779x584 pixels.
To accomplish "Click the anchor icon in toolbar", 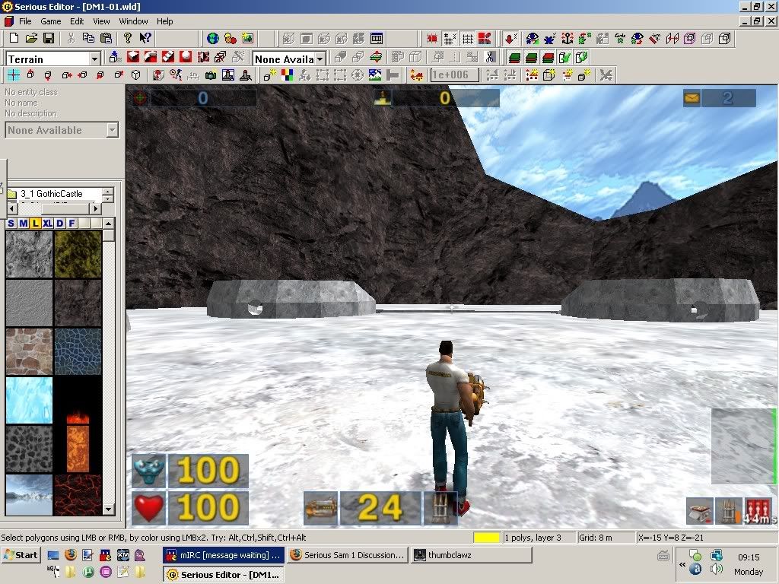I will tap(568, 38).
